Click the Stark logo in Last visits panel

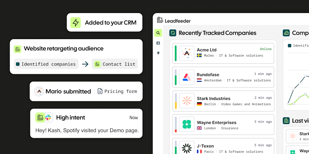click(293, 136)
